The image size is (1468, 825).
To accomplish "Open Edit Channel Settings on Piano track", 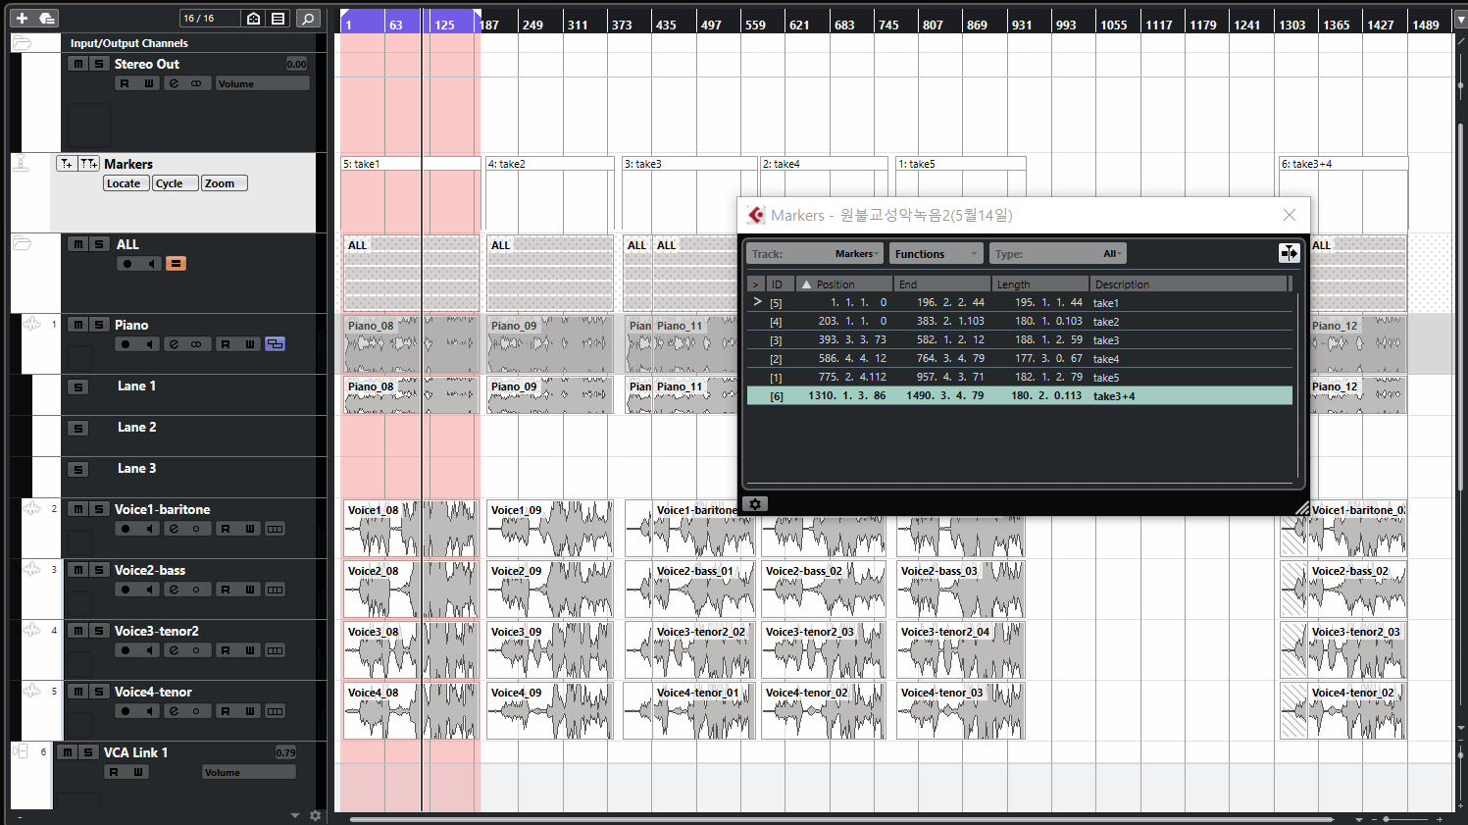I will [174, 344].
